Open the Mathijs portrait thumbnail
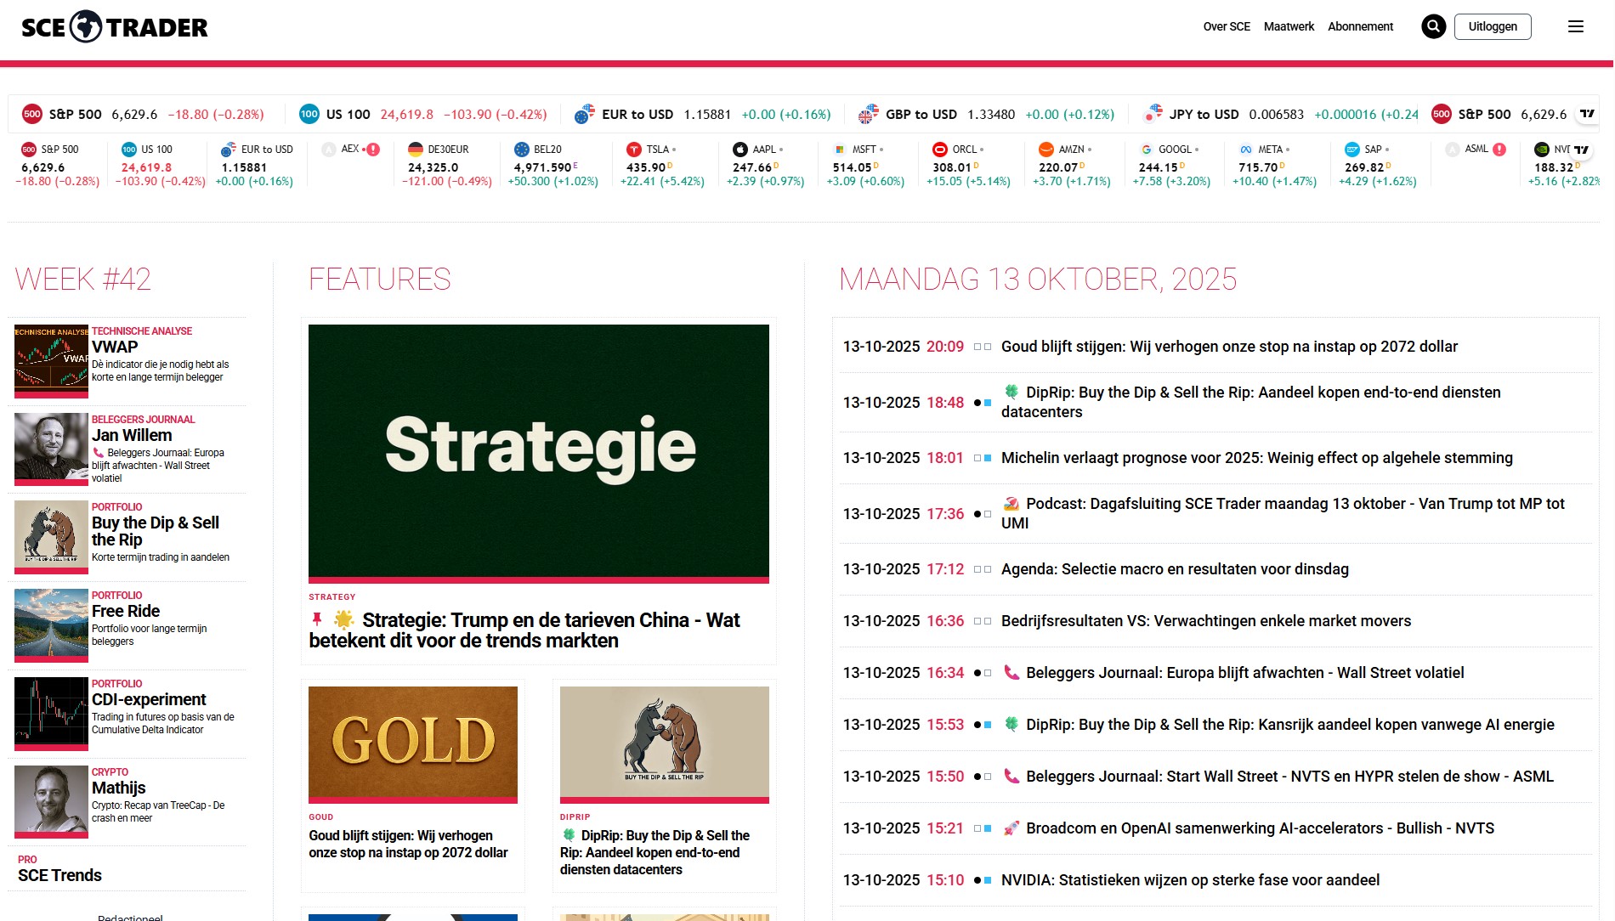 tap(51, 803)
